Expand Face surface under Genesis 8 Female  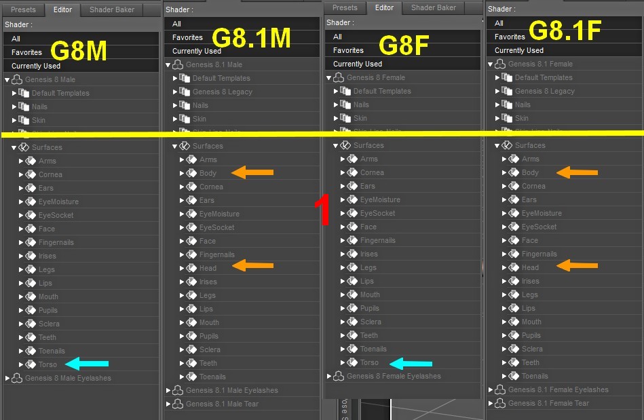(x=342, y=227)
